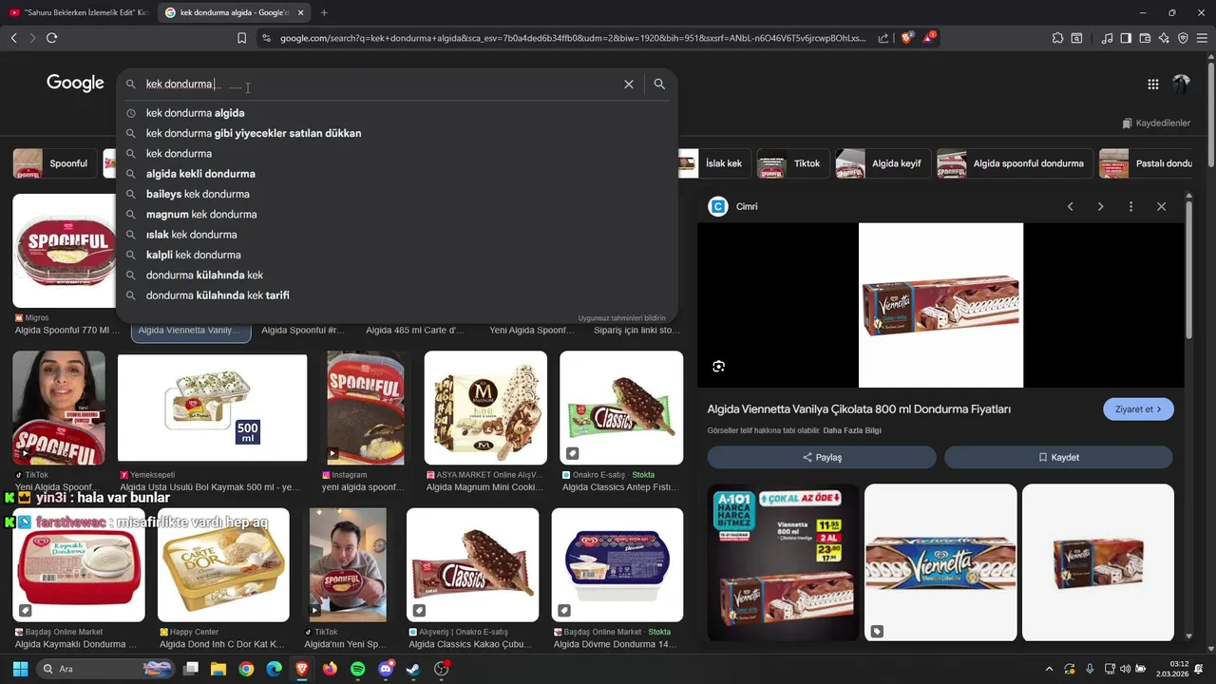
Task: Report suggestions via Uygunsuz tahminleri bildirin
Action: [622, 318]
